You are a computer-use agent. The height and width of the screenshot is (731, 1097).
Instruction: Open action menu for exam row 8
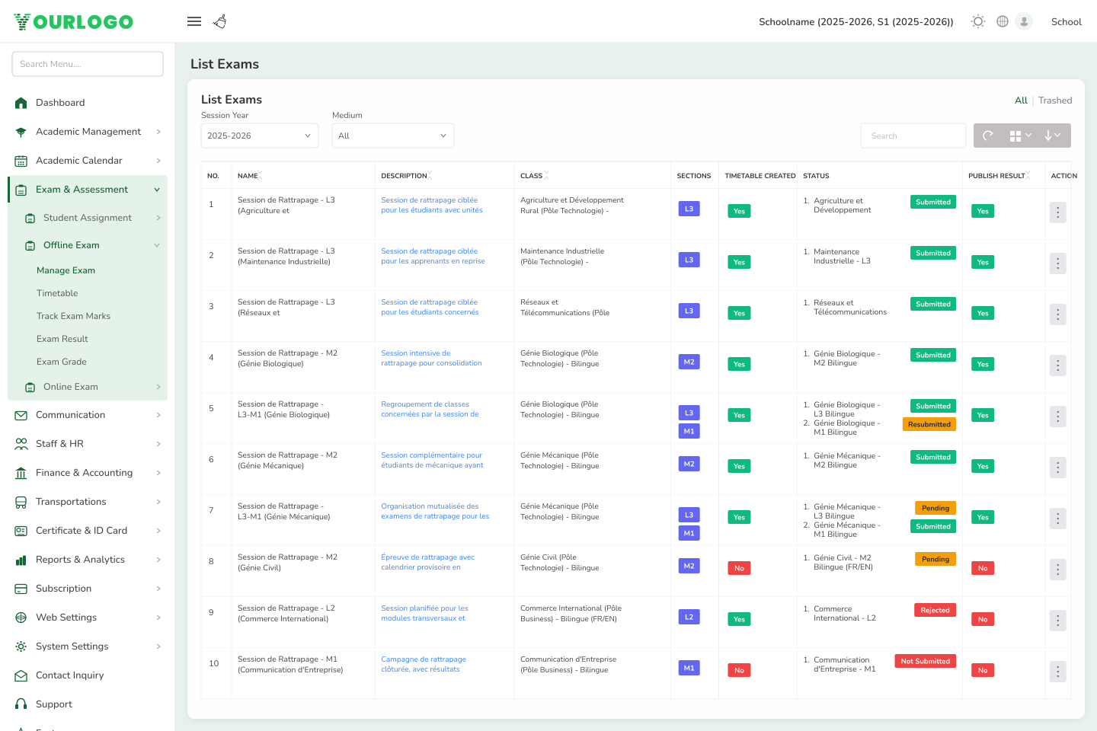click(1057, 570)
